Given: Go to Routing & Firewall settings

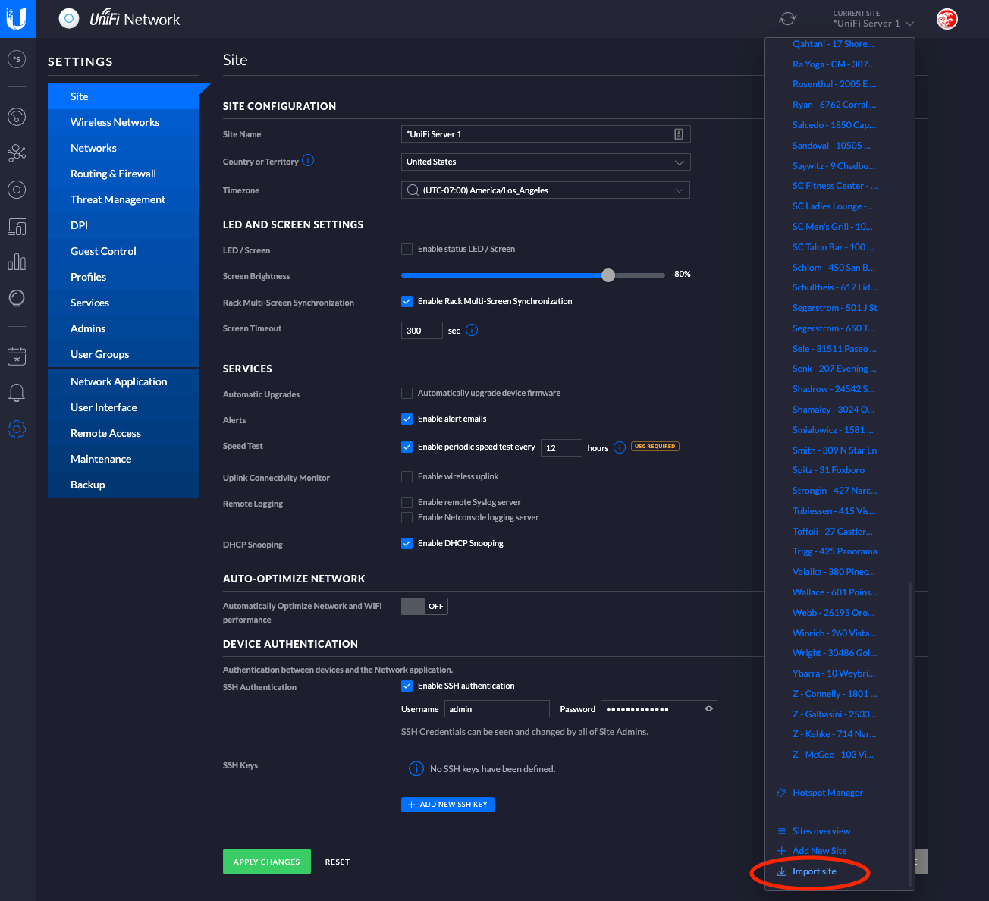Looking at the screenshot, I should (113, 174).
